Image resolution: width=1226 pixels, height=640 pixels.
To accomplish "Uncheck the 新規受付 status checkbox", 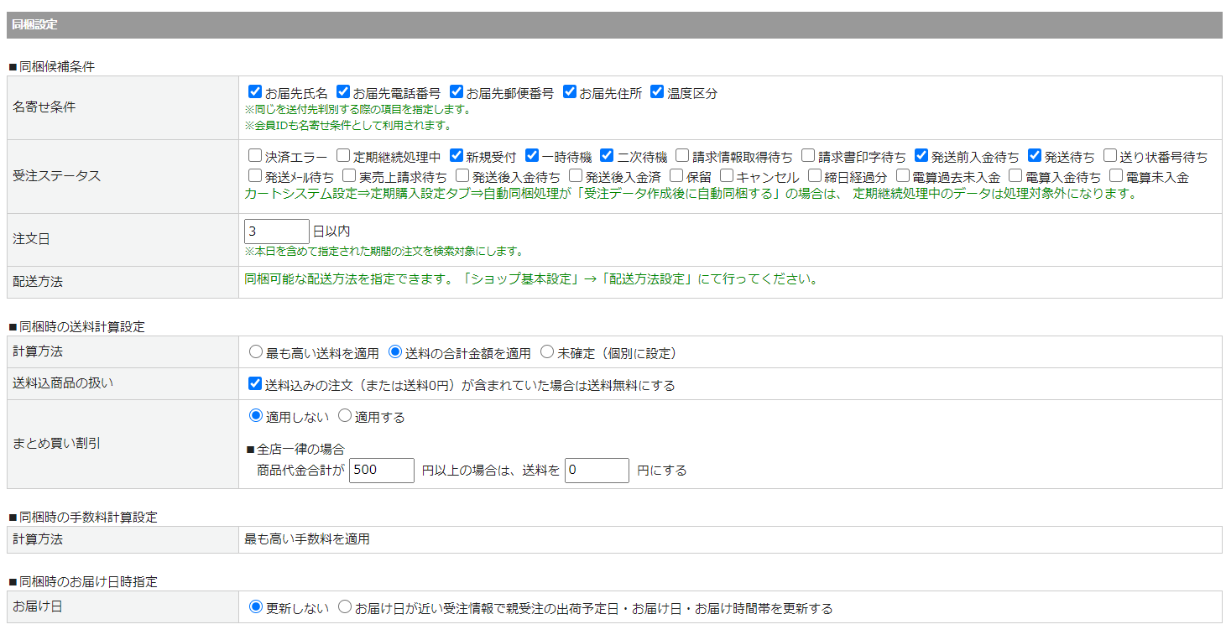I will (x=456, y=156).
